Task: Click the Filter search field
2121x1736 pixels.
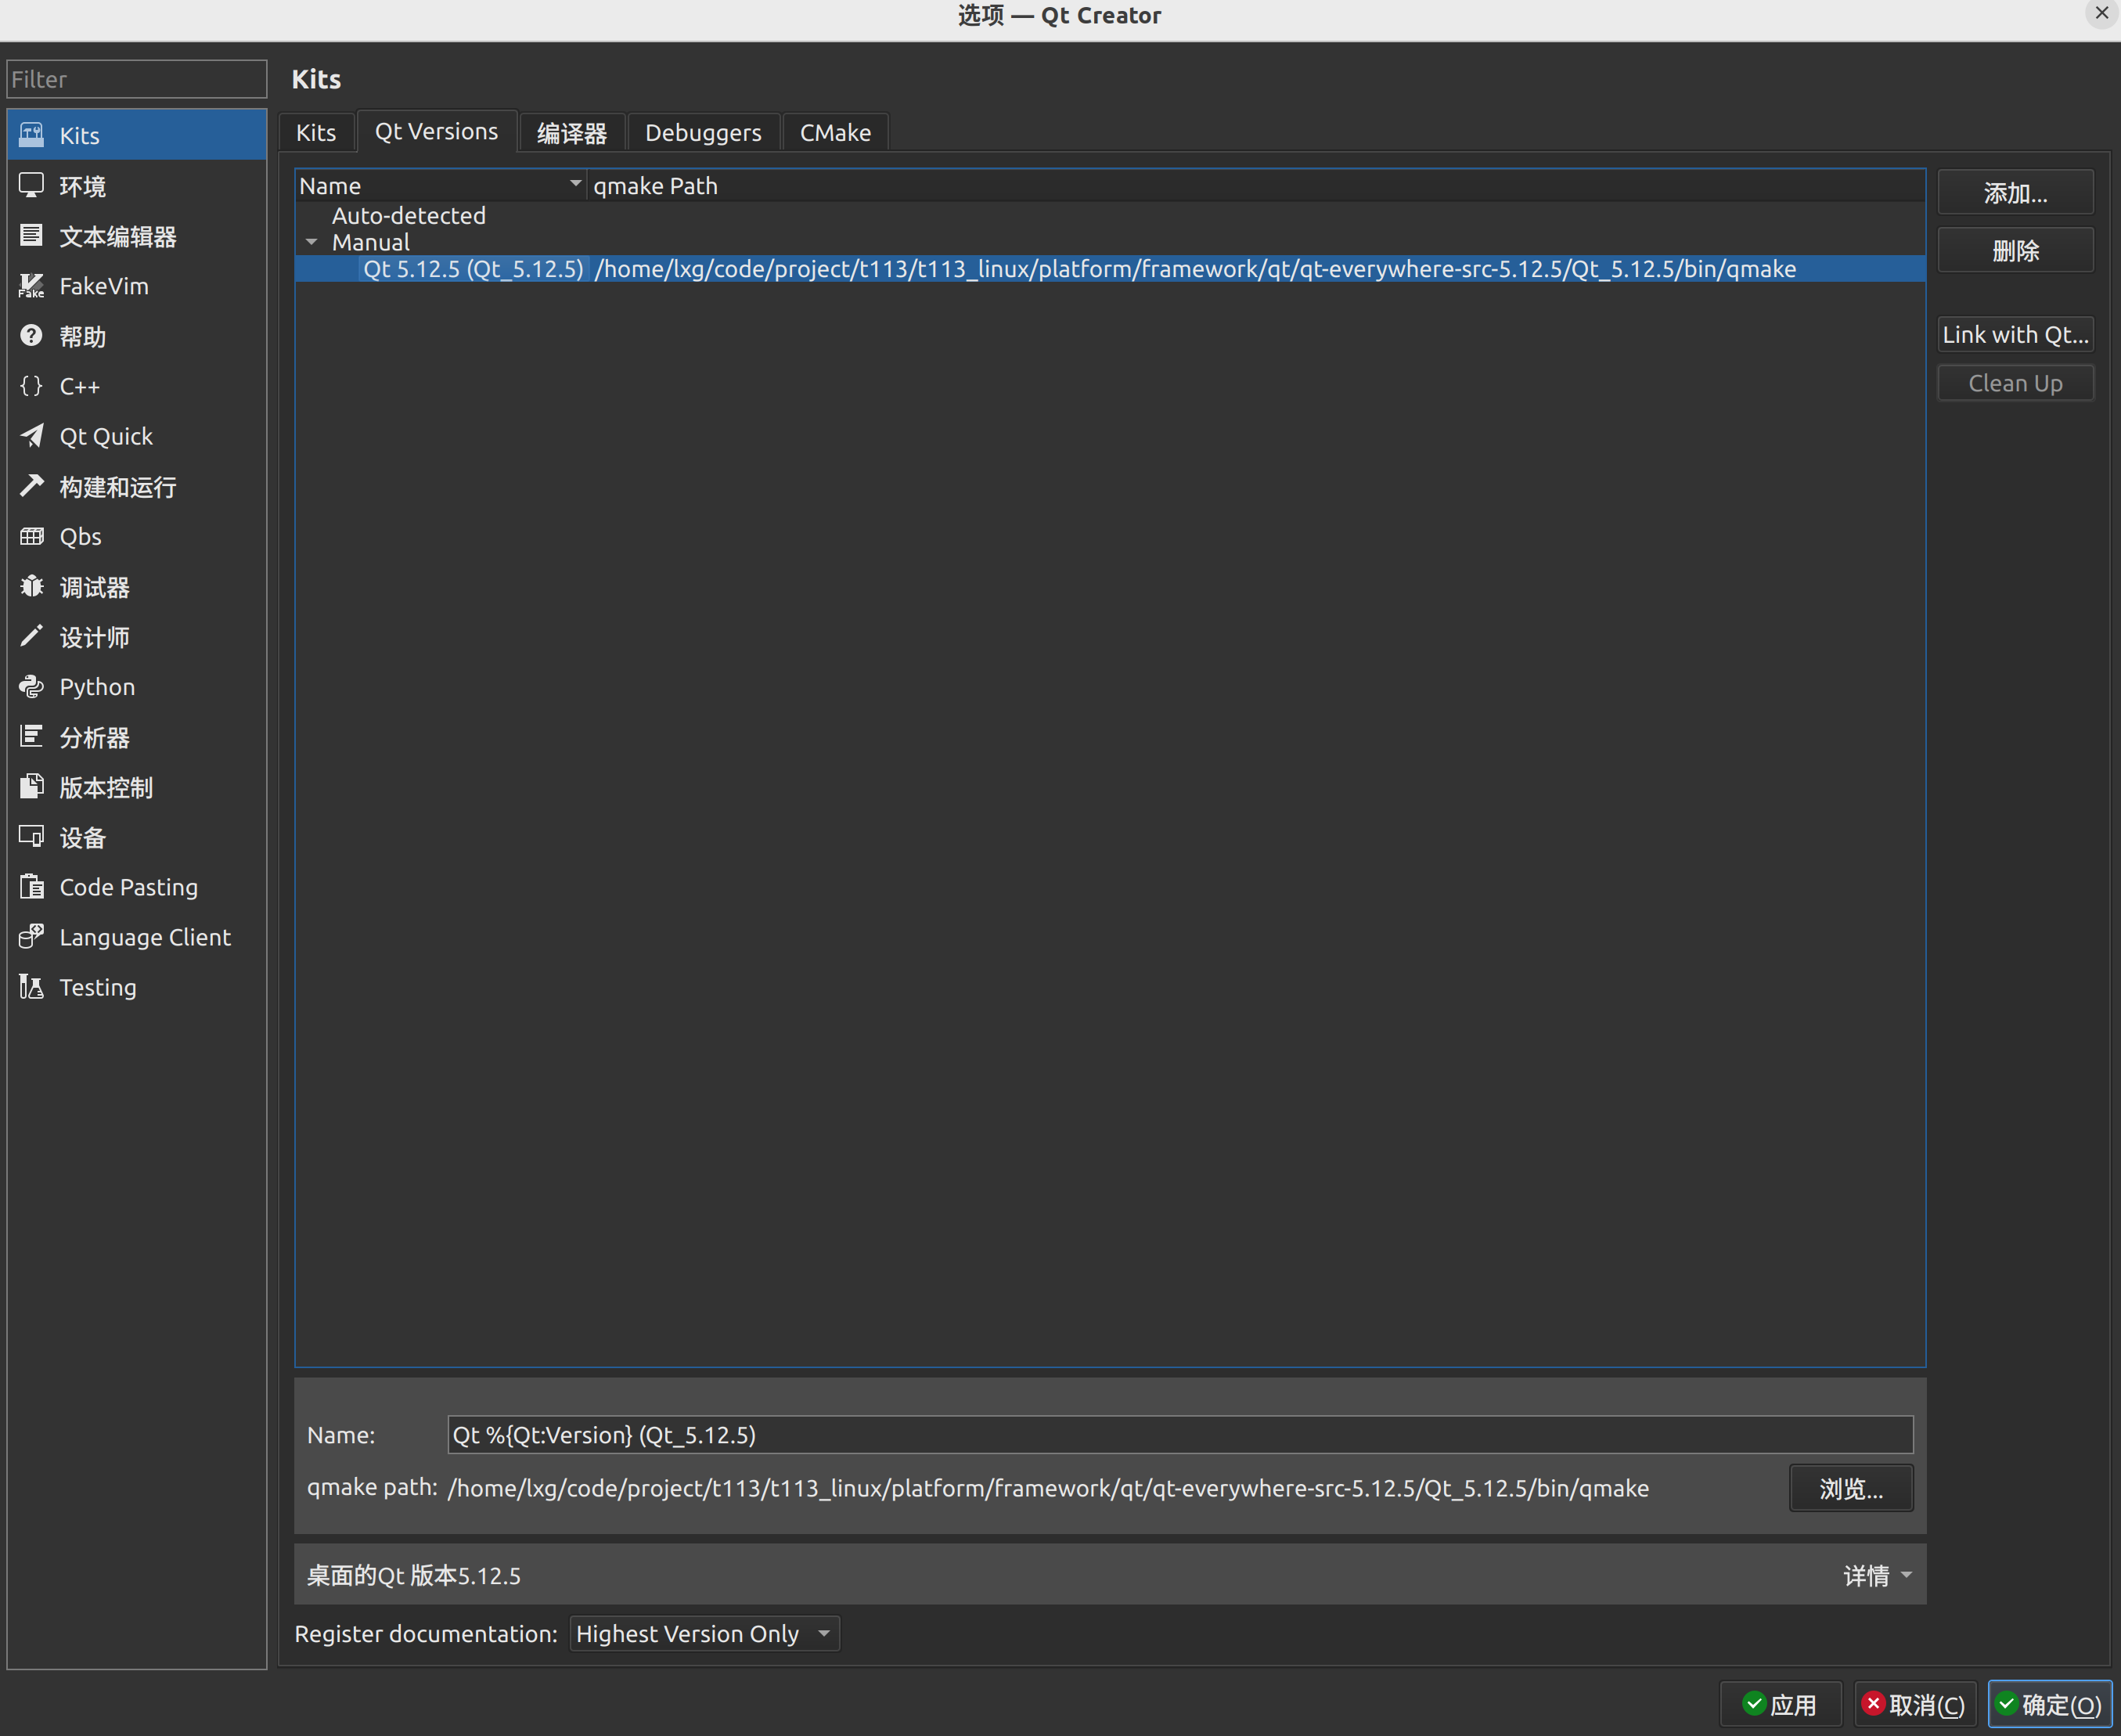Action: [137, 79]
